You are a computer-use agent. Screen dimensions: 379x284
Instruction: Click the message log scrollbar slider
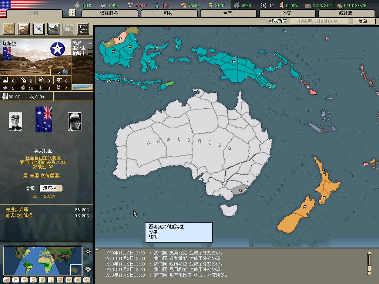[369, 268]
